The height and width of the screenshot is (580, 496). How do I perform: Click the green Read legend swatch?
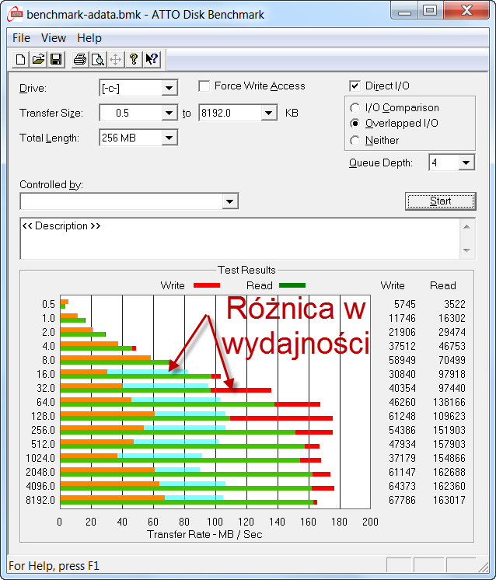click(292, 285)
